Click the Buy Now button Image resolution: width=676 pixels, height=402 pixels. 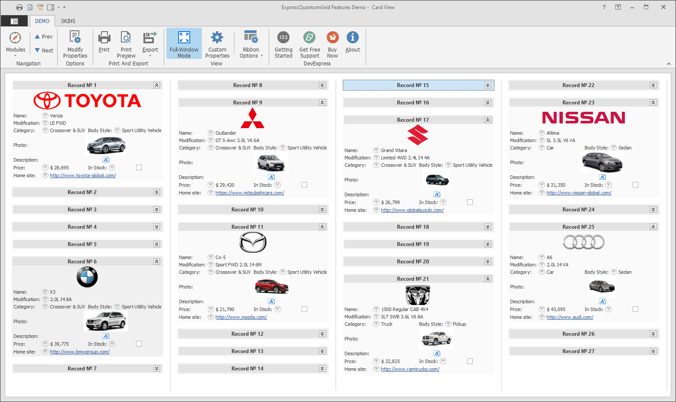pos(332,44)
